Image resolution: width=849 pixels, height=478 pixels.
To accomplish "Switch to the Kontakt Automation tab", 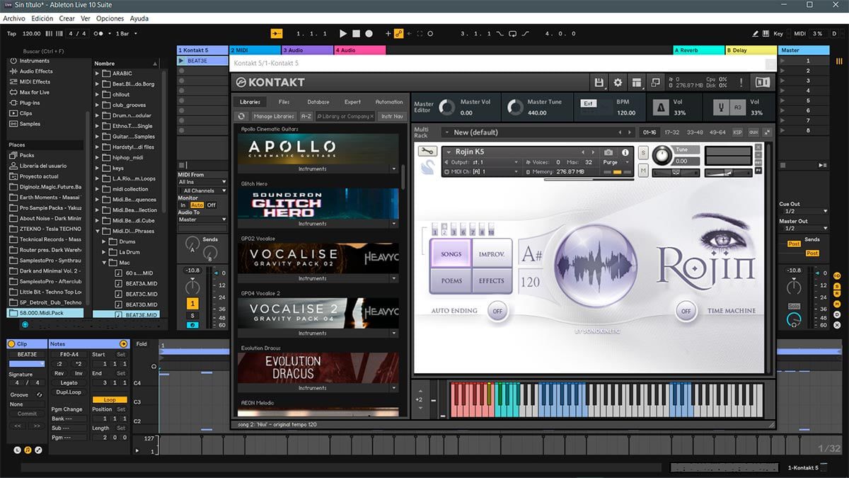I will pos(389,102).
